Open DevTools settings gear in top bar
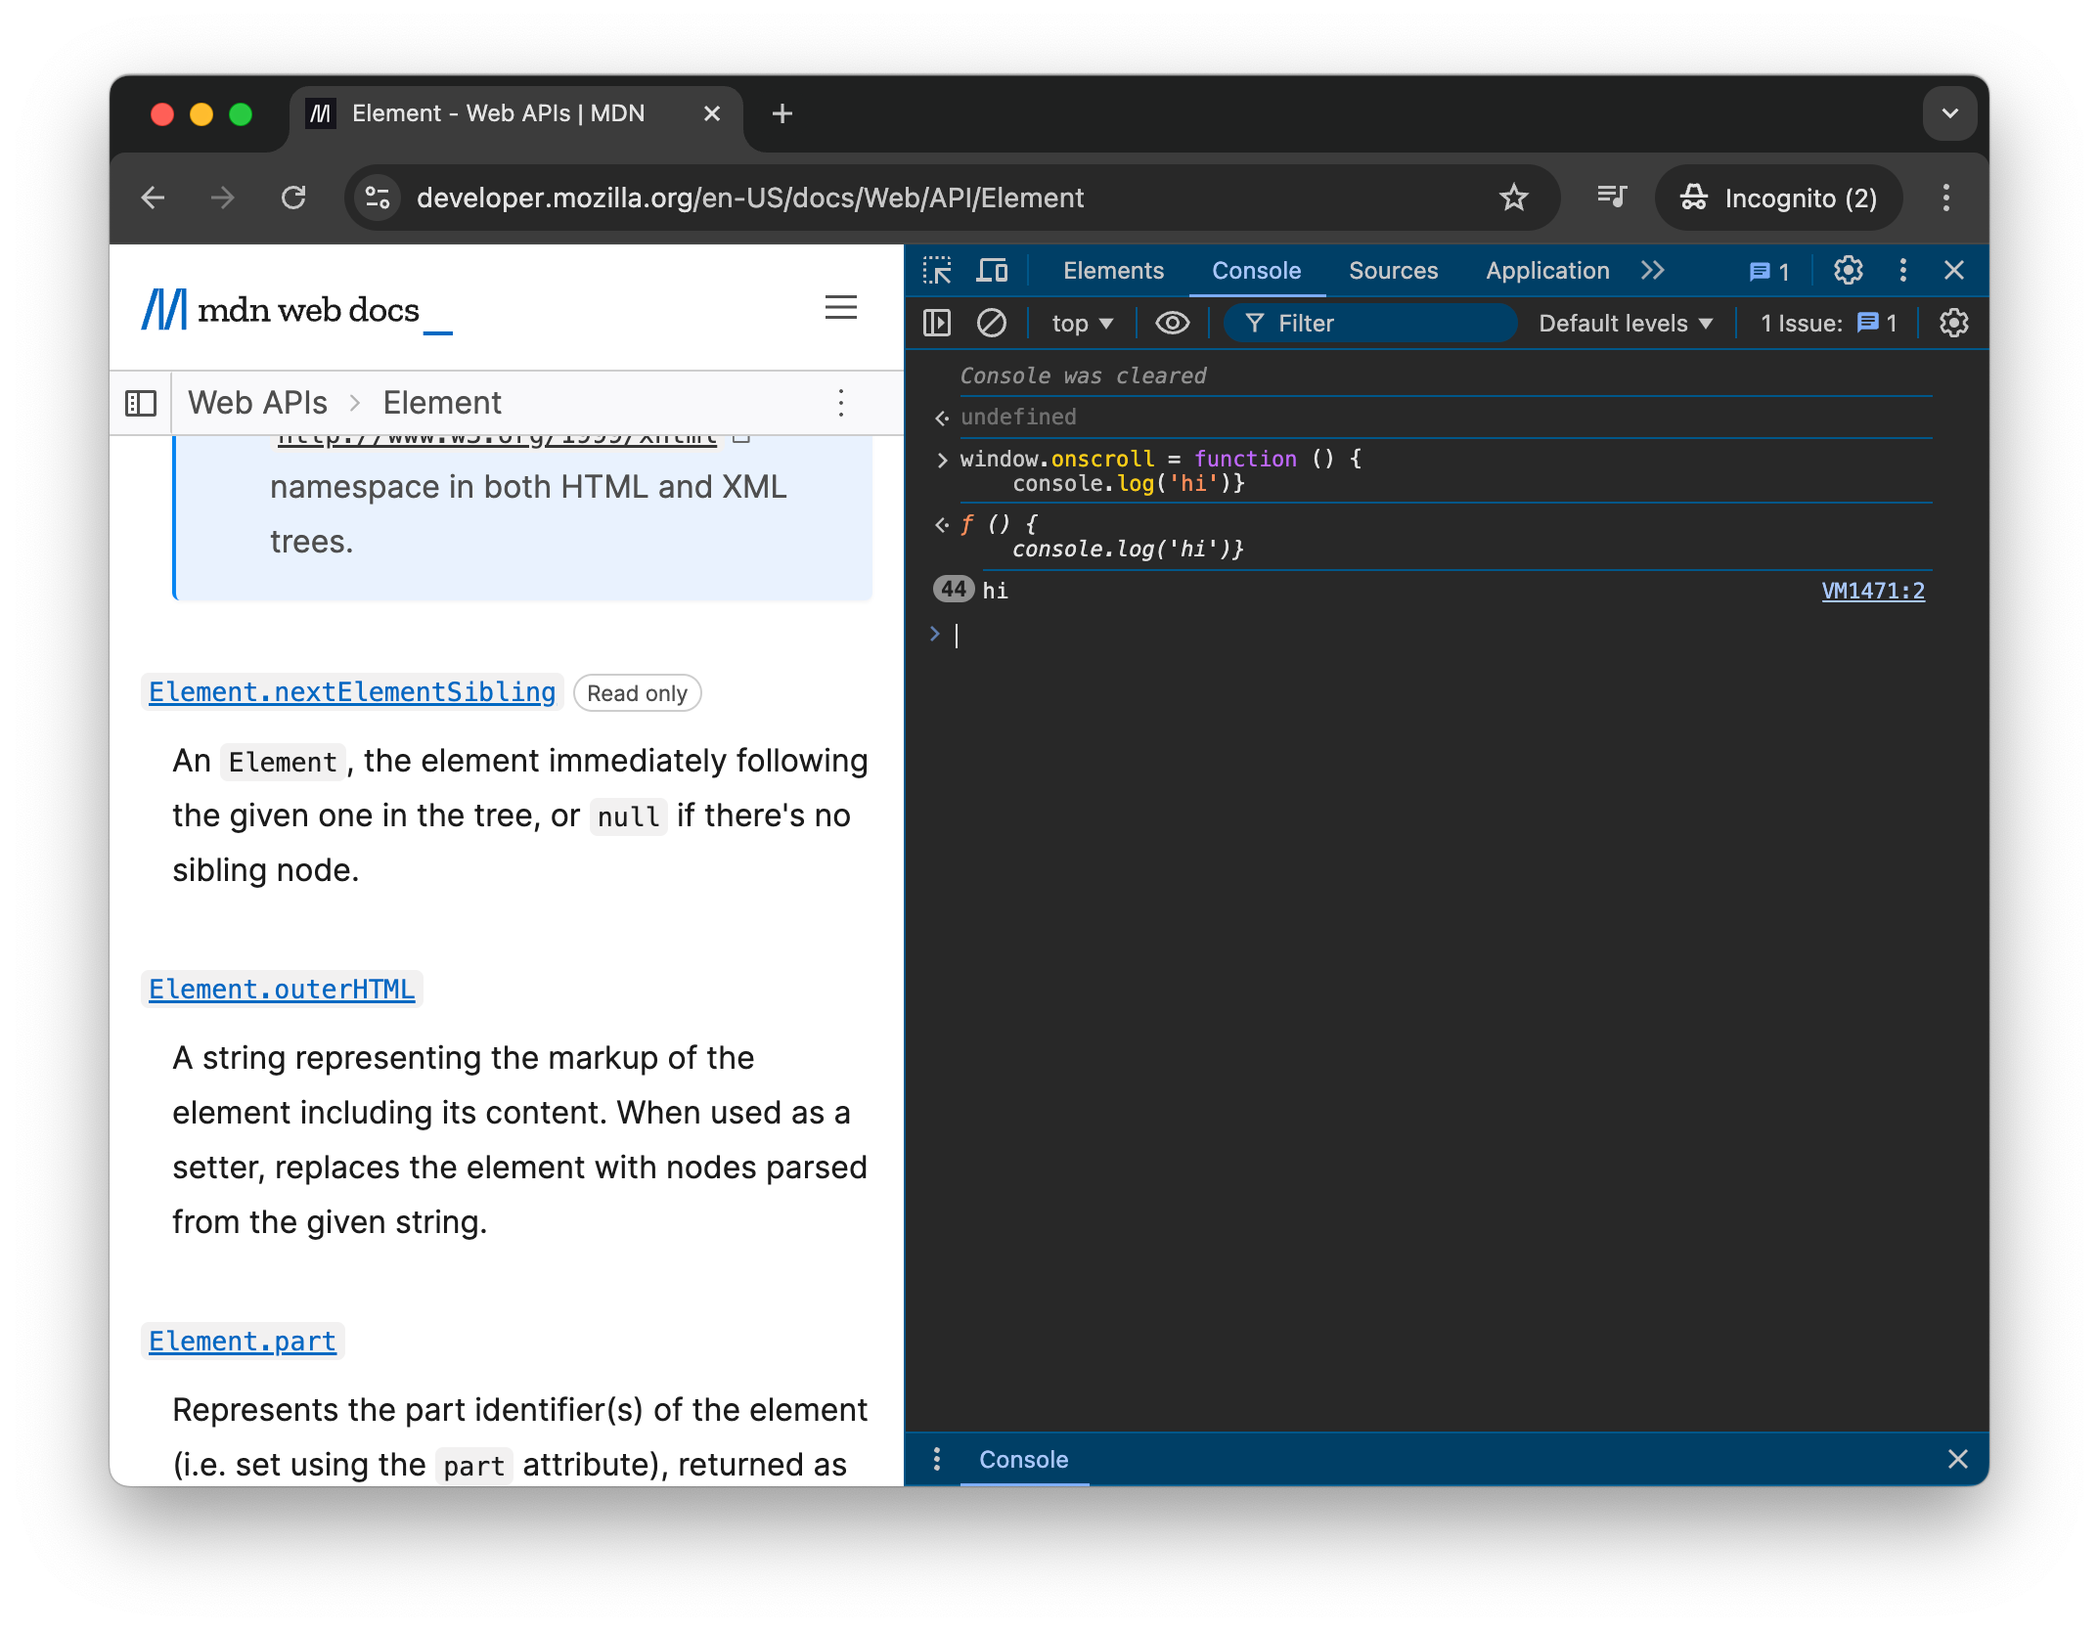The width and height of the screenshot is (2099, 1631). tap(1848, 271)
